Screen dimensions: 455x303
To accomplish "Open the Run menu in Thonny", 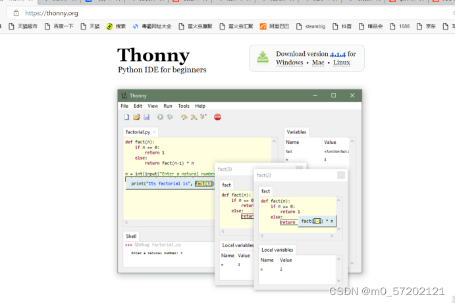I will [168, 106].
